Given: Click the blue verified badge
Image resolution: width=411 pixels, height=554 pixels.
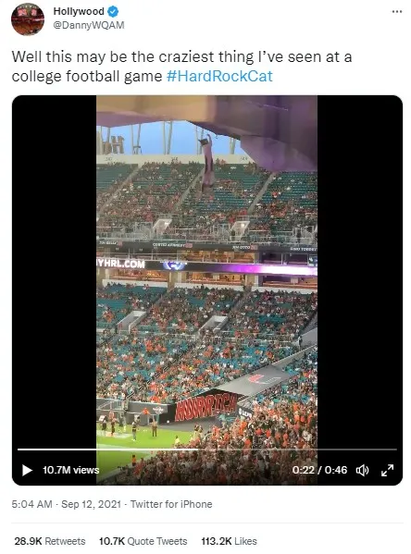Looking at the screenshot, I should [113, 12].
